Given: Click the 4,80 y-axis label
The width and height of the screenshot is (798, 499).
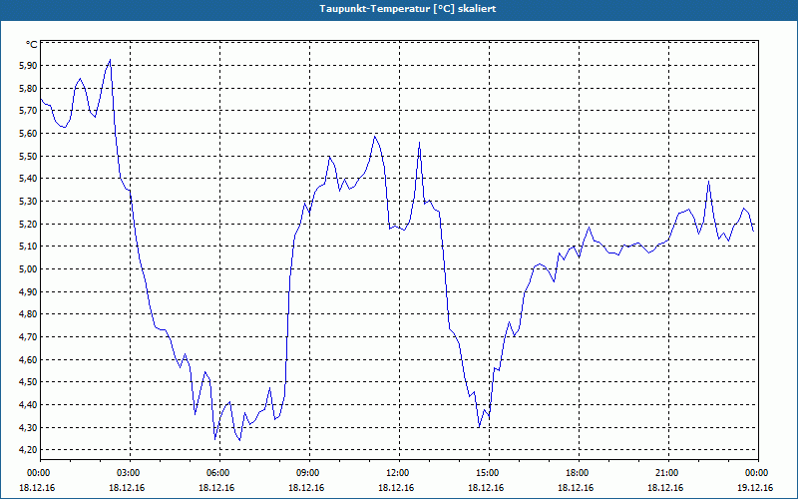Looking at the screenshot, I should tap(29, 314).
